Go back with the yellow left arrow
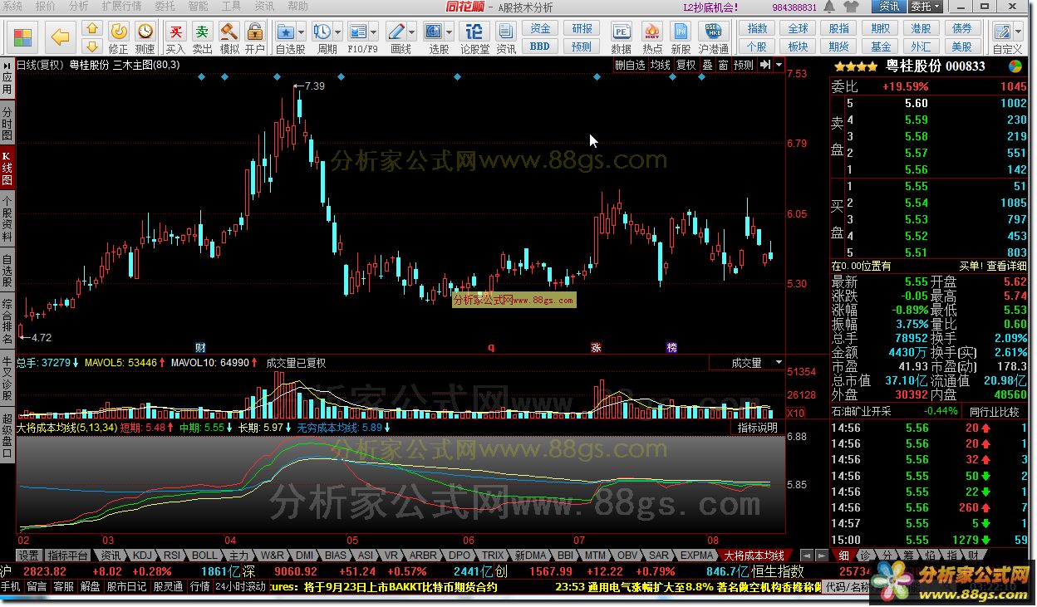Image resolution: width=1037 pixels, height=607 pixels. click(x=60, y=37)
